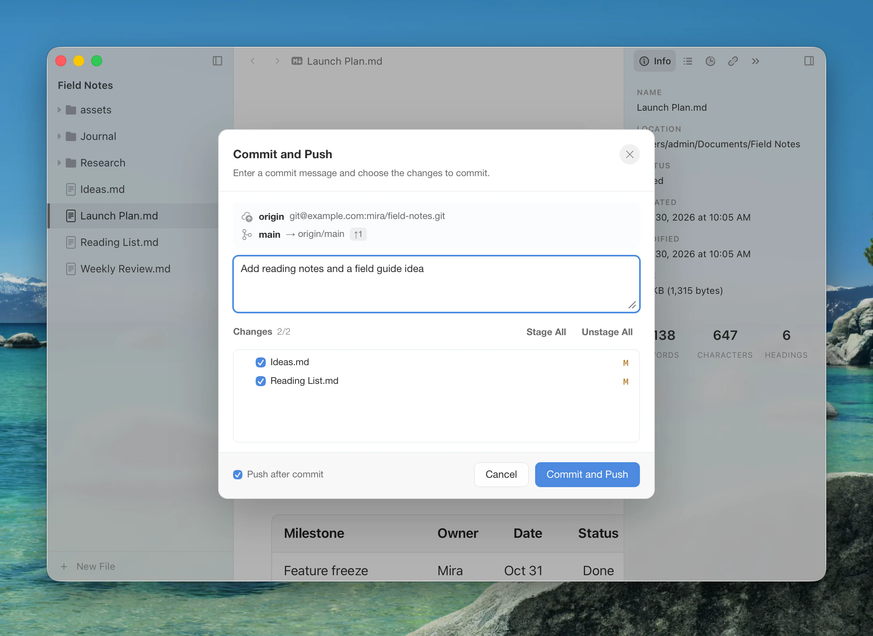Go forward with the right chevron
Screen dimensions: 873x636
(277, 61)
